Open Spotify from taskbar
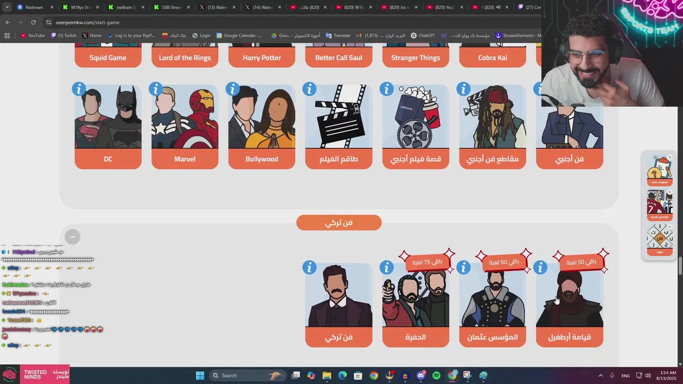 (x=436, y=375)
